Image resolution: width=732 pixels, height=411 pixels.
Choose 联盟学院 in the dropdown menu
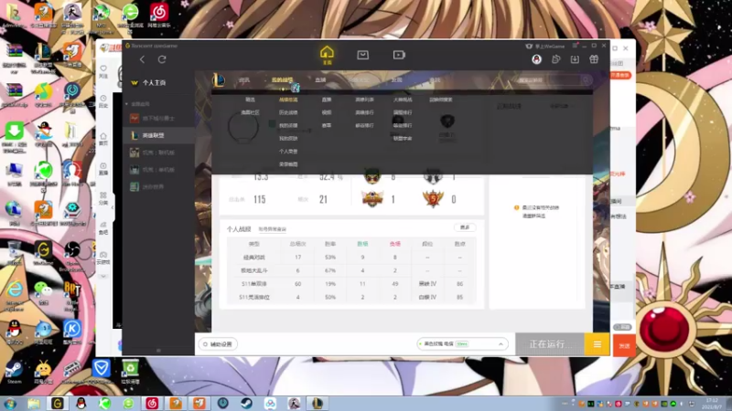[x=403, y=139]
